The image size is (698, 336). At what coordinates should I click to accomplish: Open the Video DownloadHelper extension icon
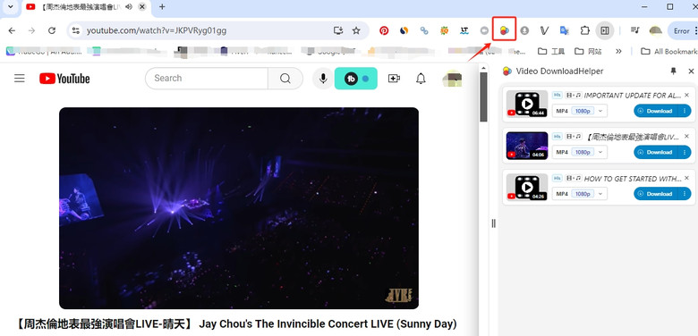coord(505,30)
